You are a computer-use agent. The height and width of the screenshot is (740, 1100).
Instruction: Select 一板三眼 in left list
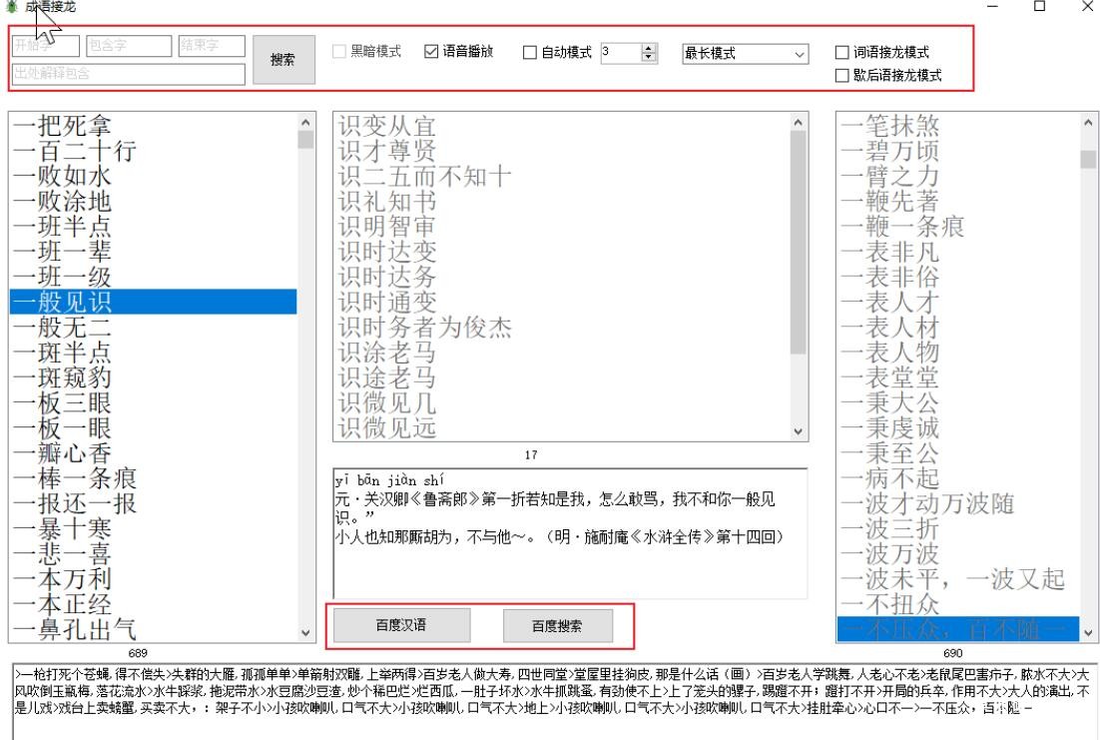[153, 403]
